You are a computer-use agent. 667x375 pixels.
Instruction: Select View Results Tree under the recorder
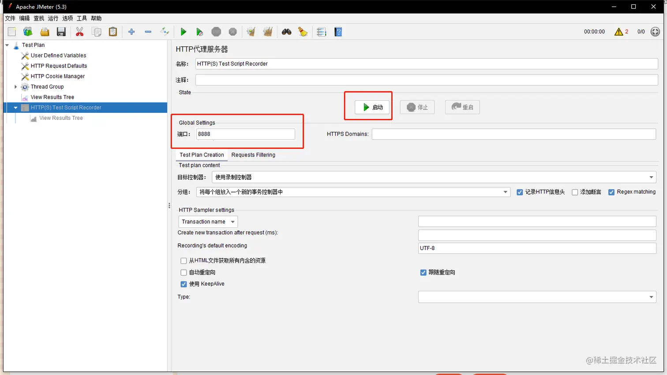[61, 118]
